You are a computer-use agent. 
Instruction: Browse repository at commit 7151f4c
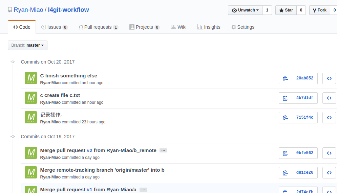tap(329, 118)
